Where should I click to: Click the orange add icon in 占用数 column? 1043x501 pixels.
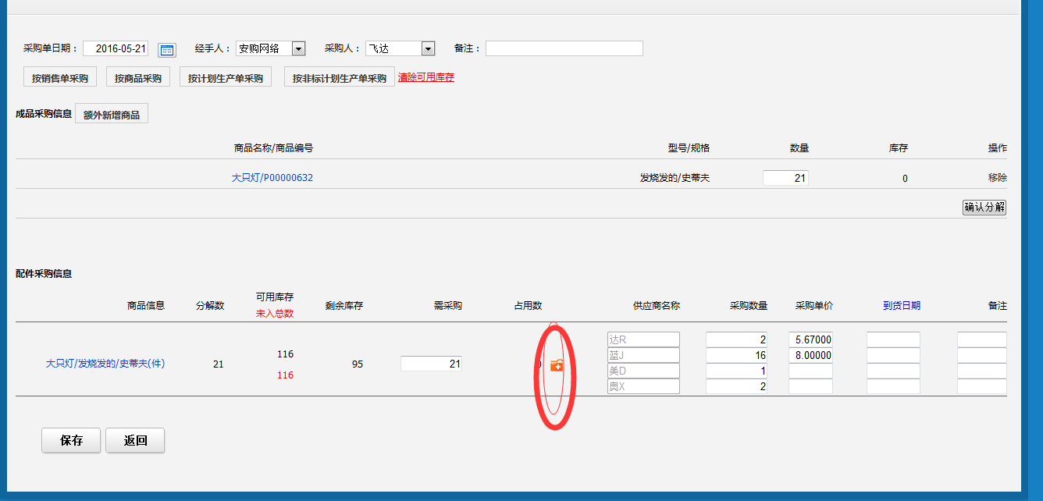pos(557,364)
